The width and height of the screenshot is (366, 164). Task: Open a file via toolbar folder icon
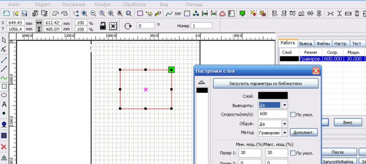click(x=16, y=13)
